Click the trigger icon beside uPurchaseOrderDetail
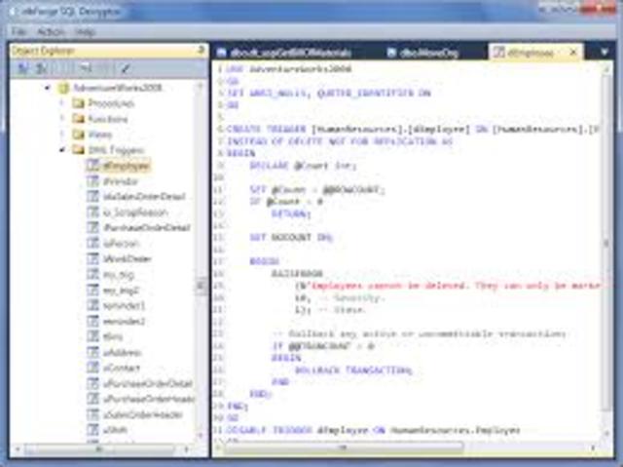The height and width of the screenshot is (467, 623). point(92,383)
